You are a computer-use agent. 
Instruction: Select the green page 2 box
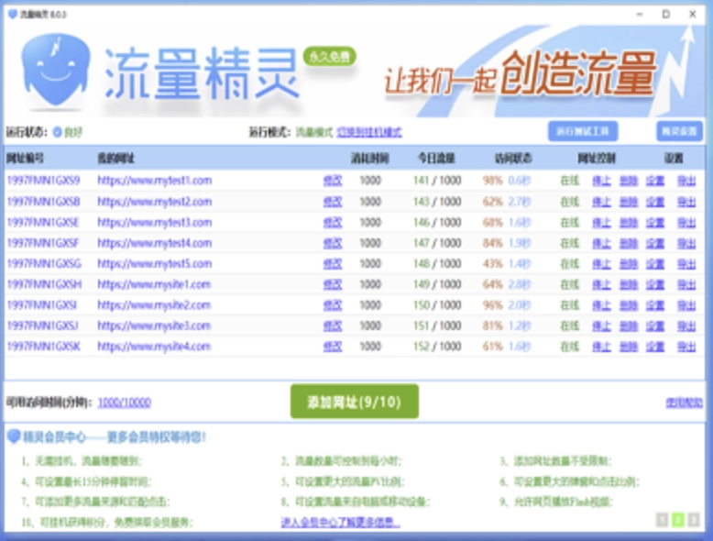[678, 519]
